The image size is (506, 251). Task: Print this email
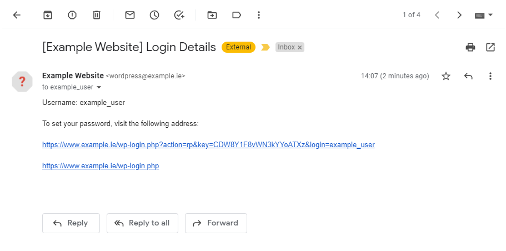click(470, 47)
